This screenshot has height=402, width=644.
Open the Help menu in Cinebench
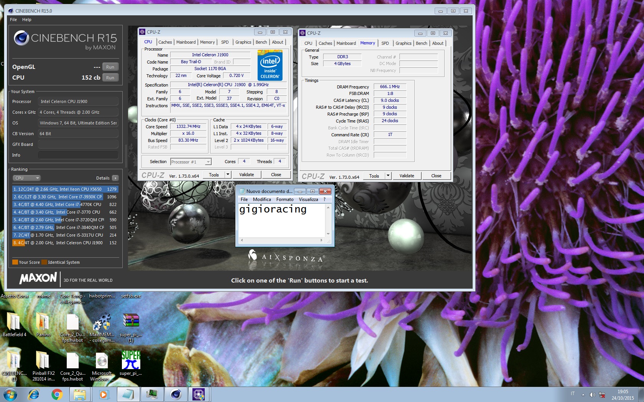point(26,20)
